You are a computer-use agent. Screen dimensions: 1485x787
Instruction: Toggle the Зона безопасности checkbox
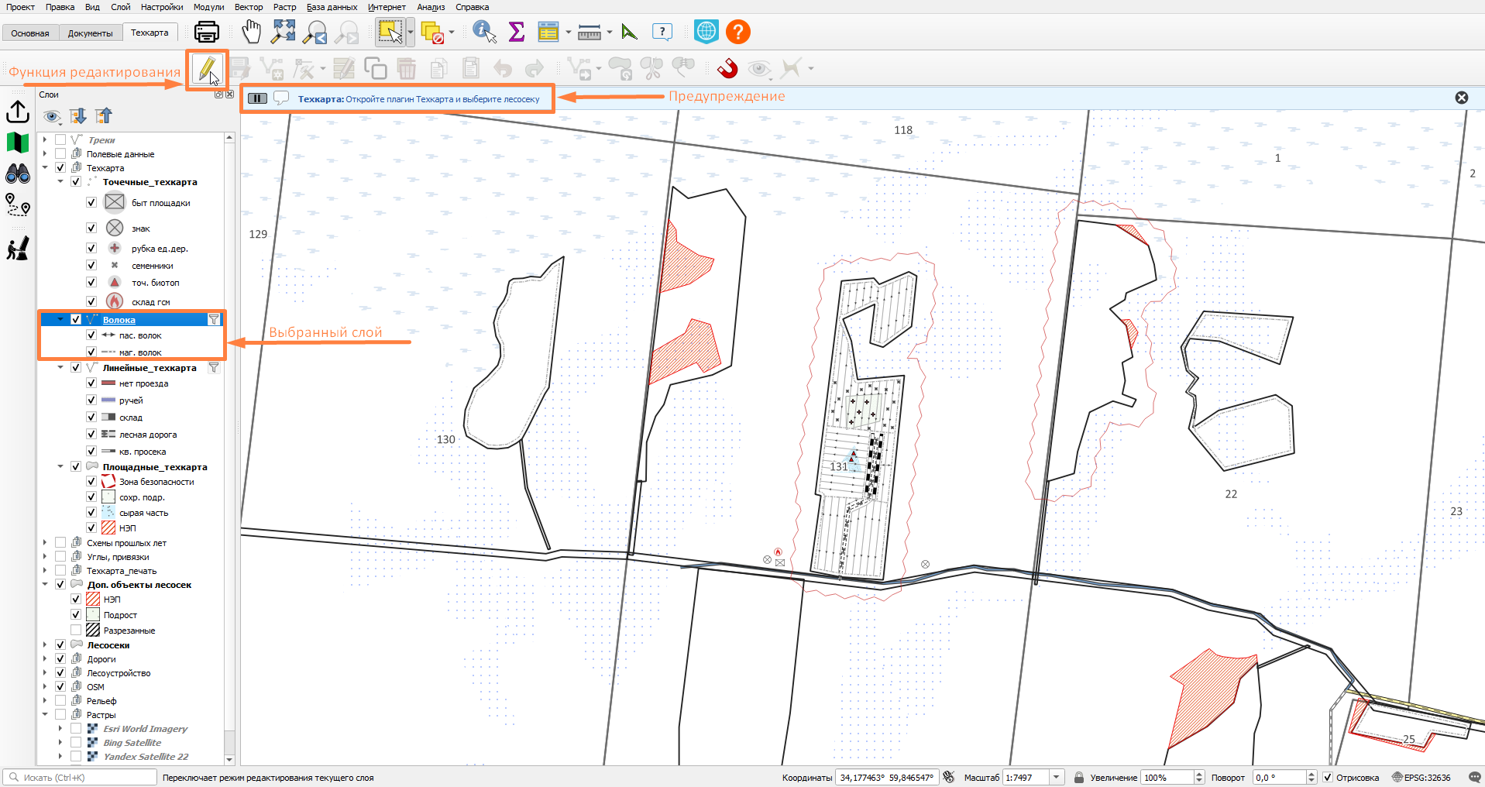[x=91, y=482]
